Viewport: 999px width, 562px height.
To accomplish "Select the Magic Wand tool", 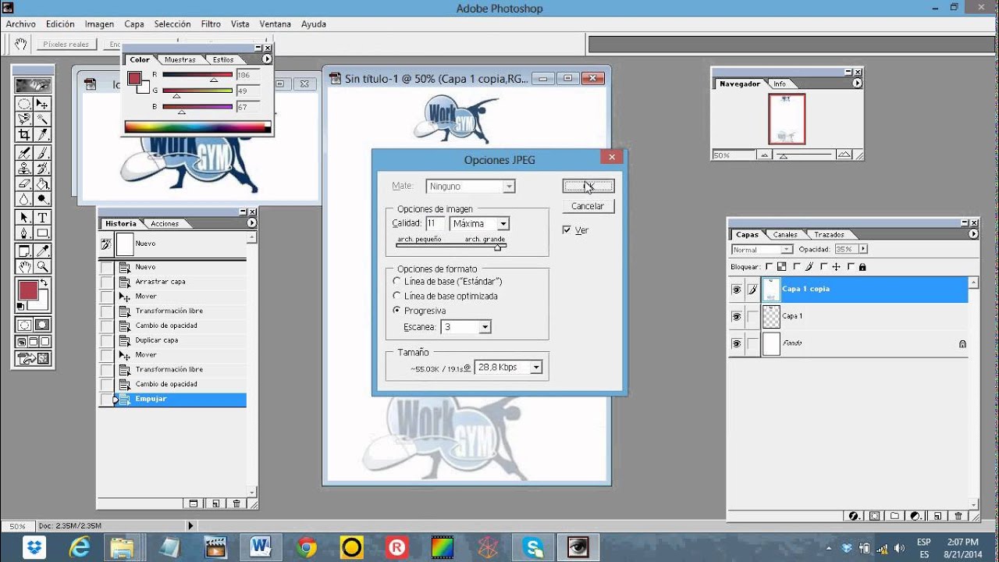I will coord(42,119).
